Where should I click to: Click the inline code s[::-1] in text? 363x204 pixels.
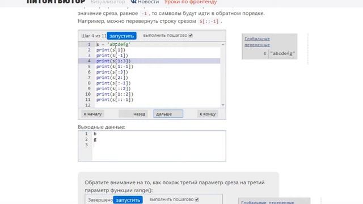209,22
